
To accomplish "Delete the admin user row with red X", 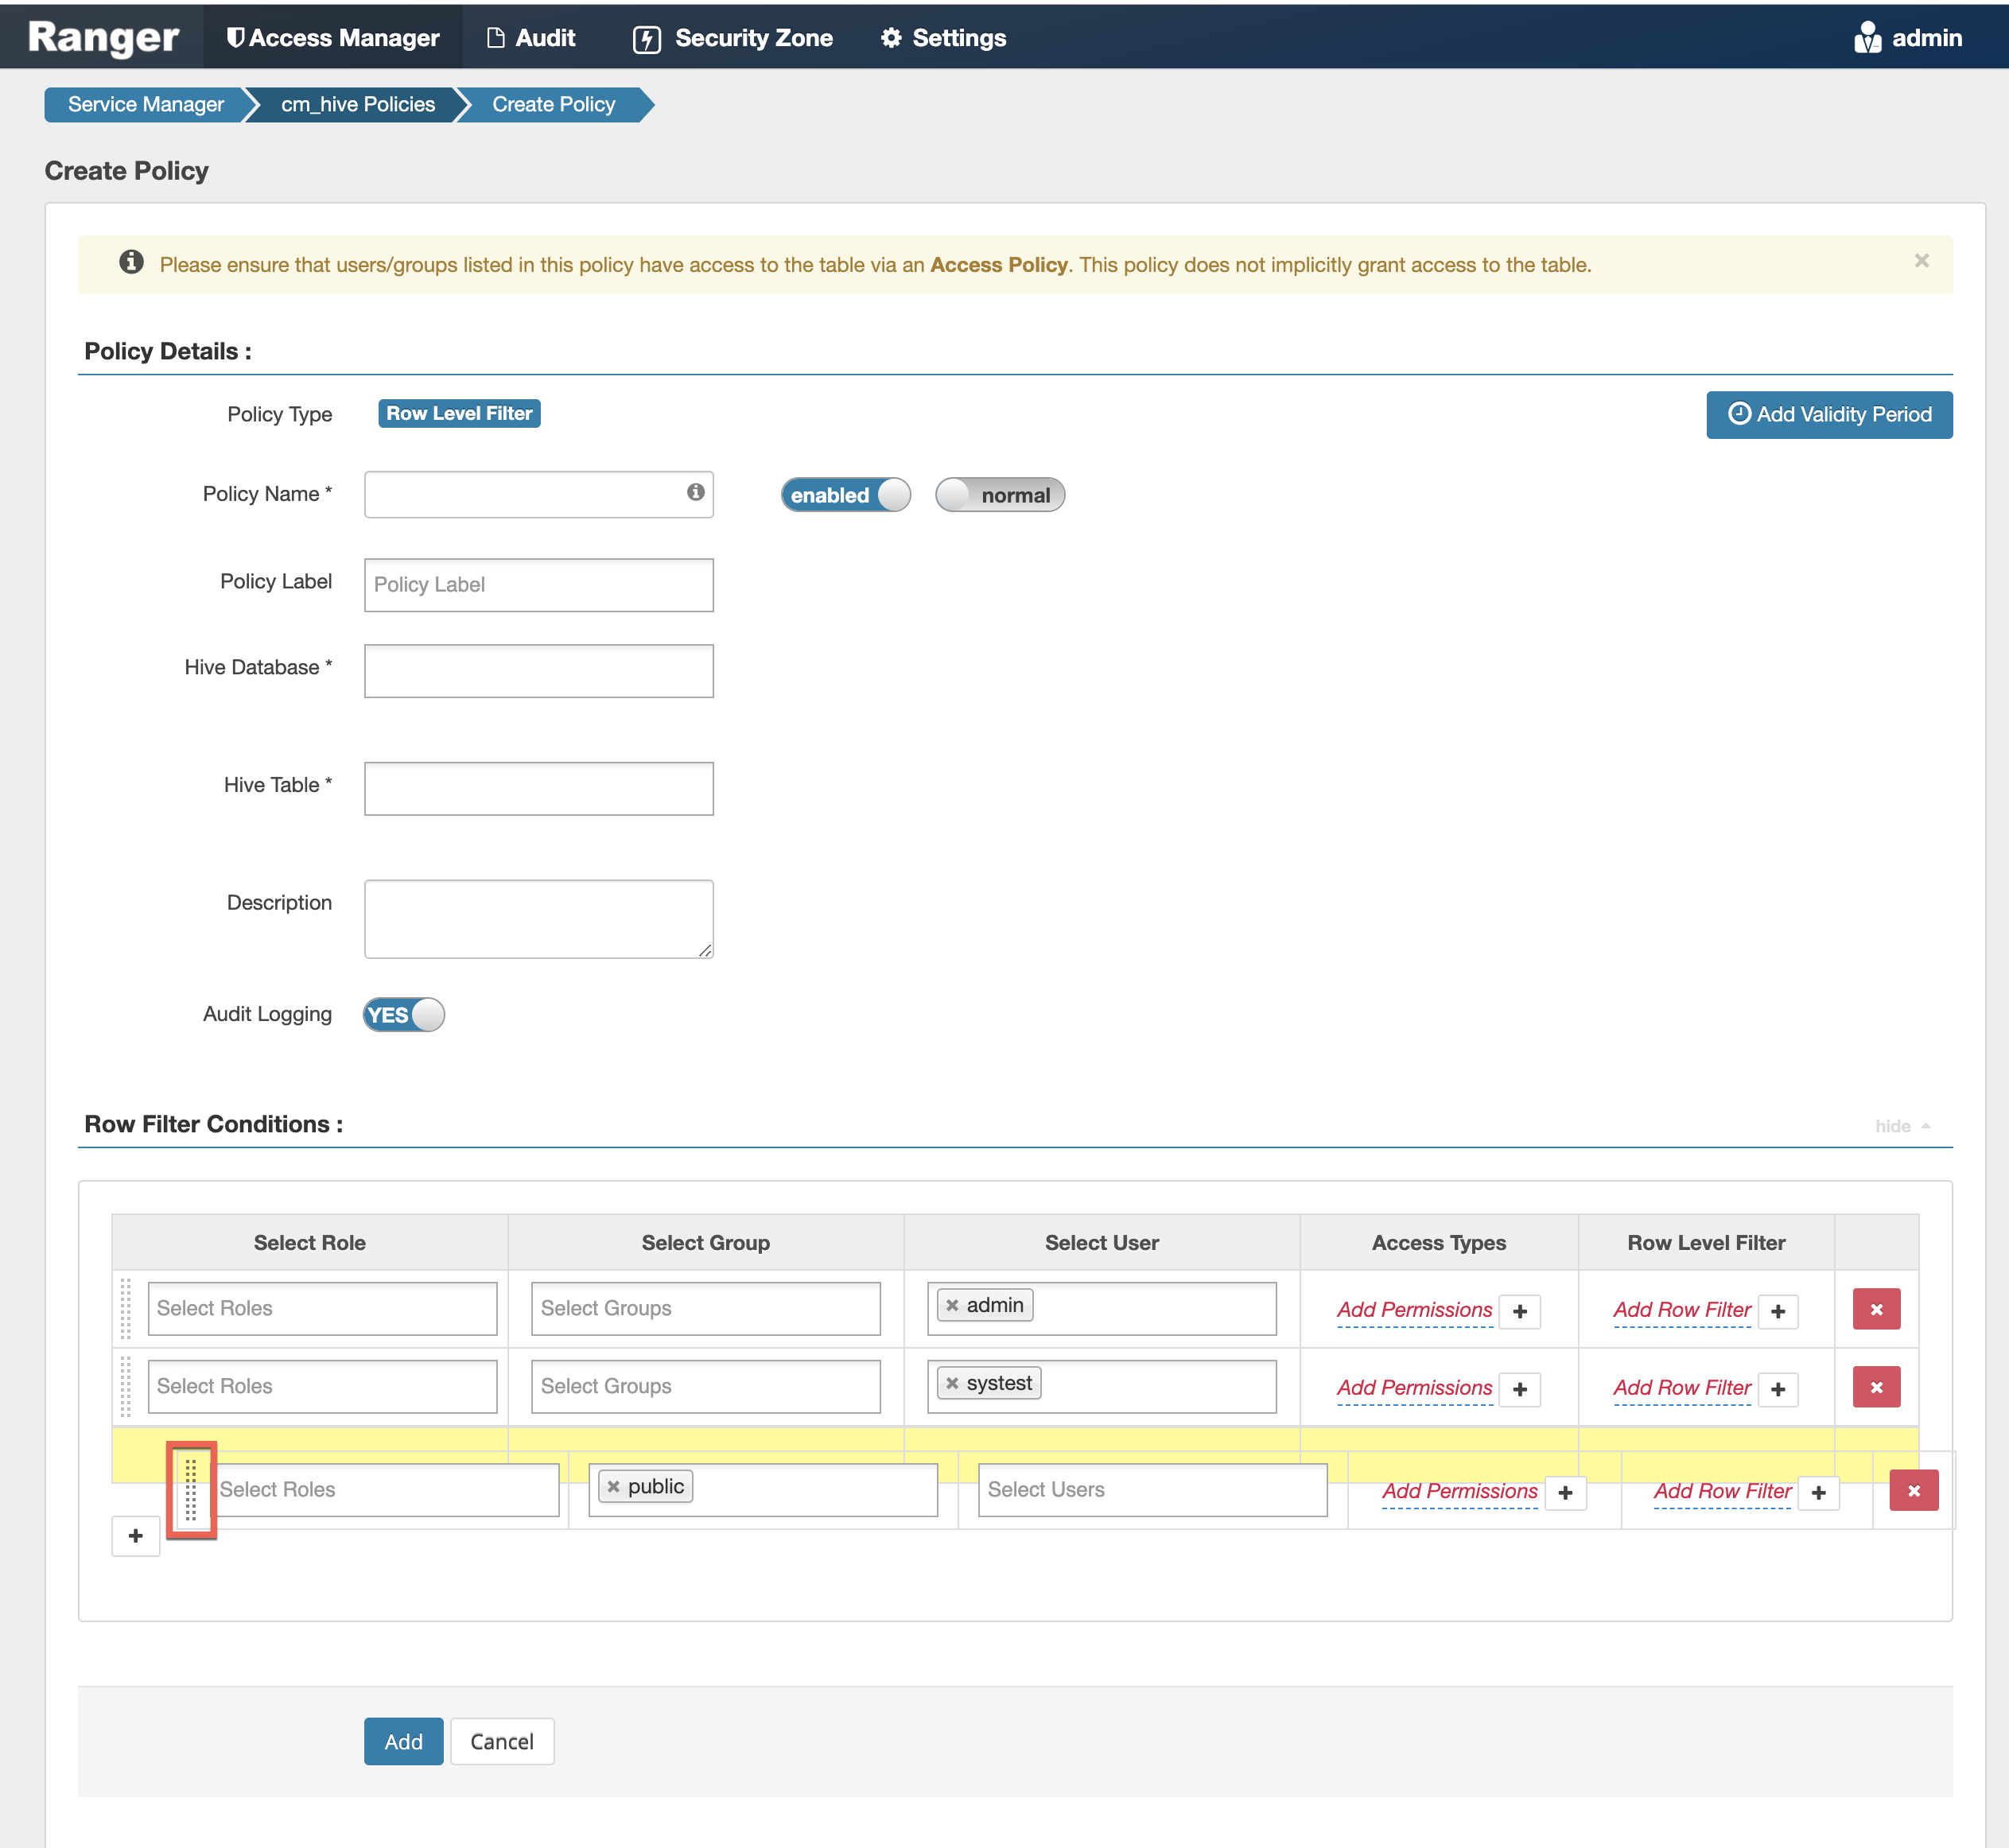I will [x=1875, y=1309].
